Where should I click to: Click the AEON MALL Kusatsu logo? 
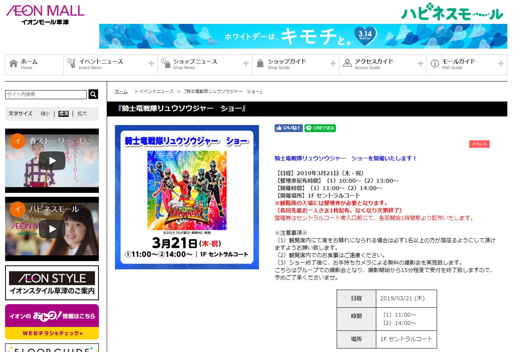pos(45,14)
